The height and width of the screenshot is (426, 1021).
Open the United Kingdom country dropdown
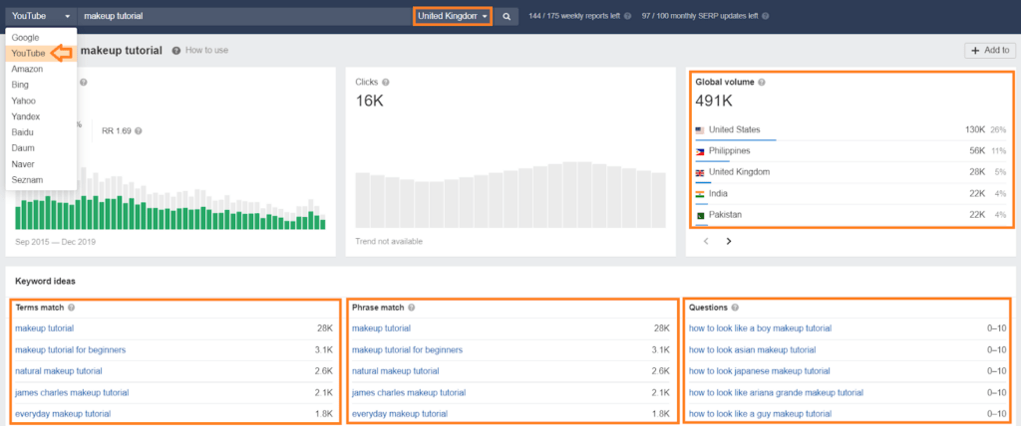pos(453,16)
